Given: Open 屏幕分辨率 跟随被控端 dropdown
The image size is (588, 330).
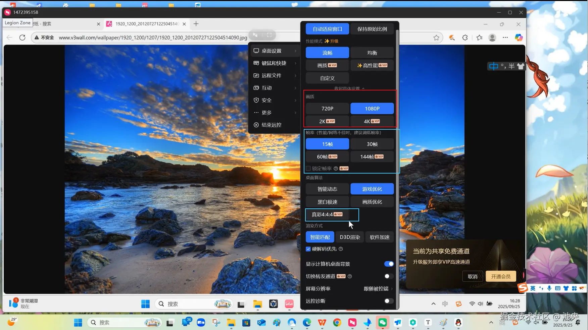Looking at the screenshot, I should [378, 289].
